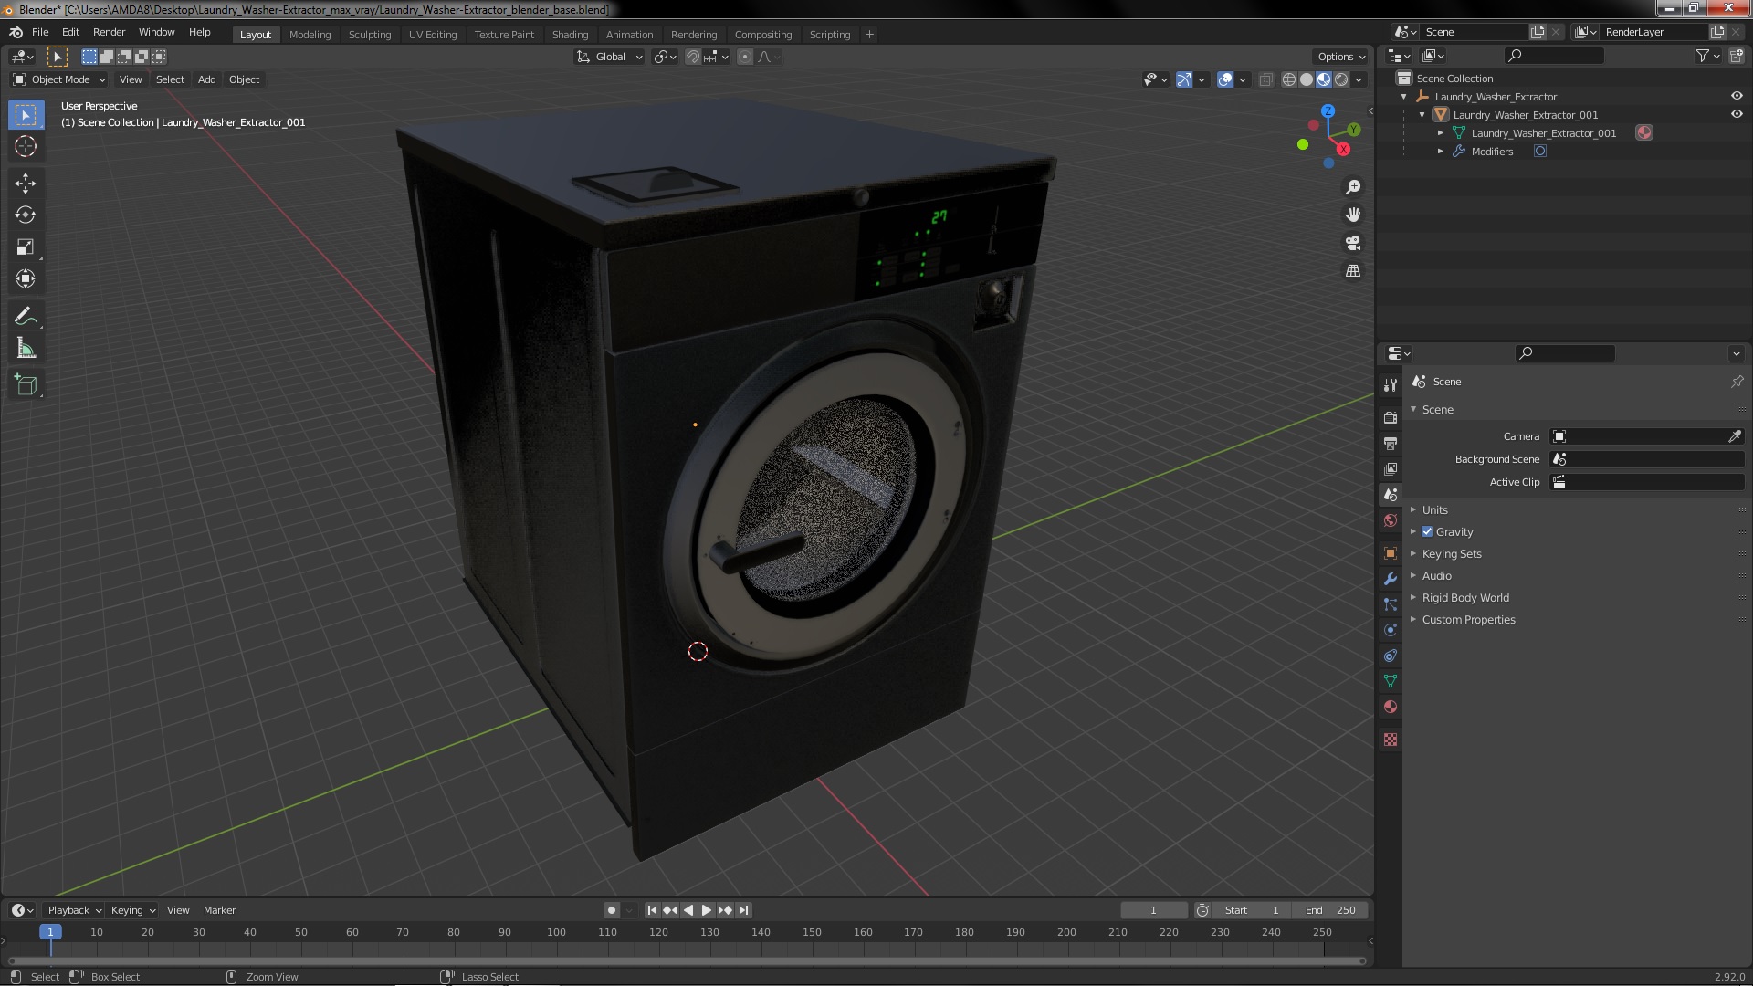Open the View Layer properties tab
This screenshot has width=1753, height=986.
click(1390, 468)
